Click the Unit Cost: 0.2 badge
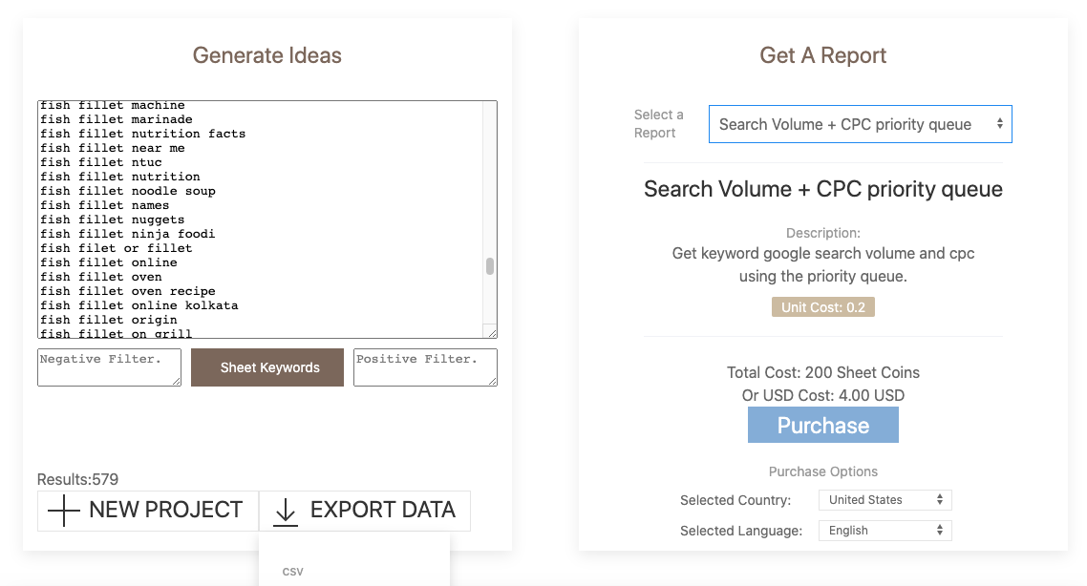This screenshot has width=1087, height=586. (x=822, y=307)
